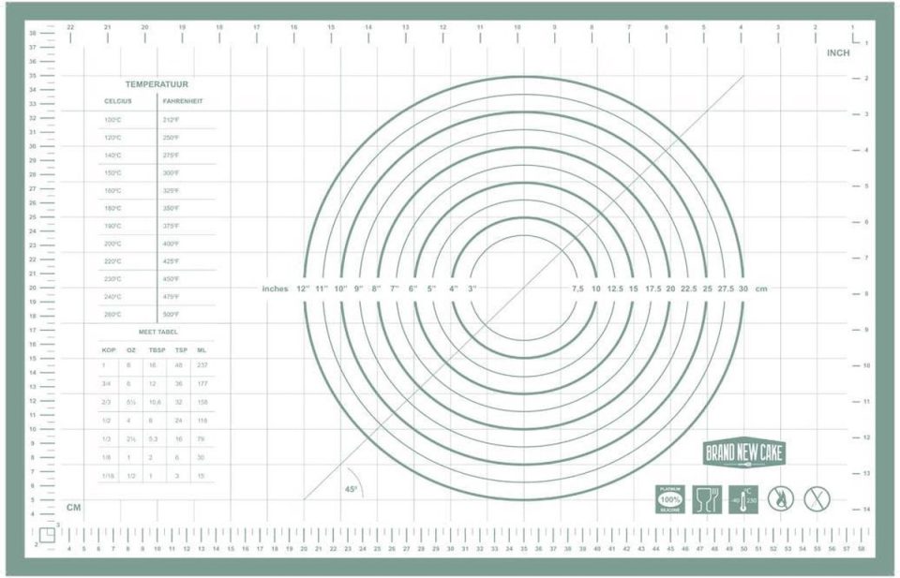Click the 27.5 cm ring label
The image size is (900, 578).
coord(726,289)
